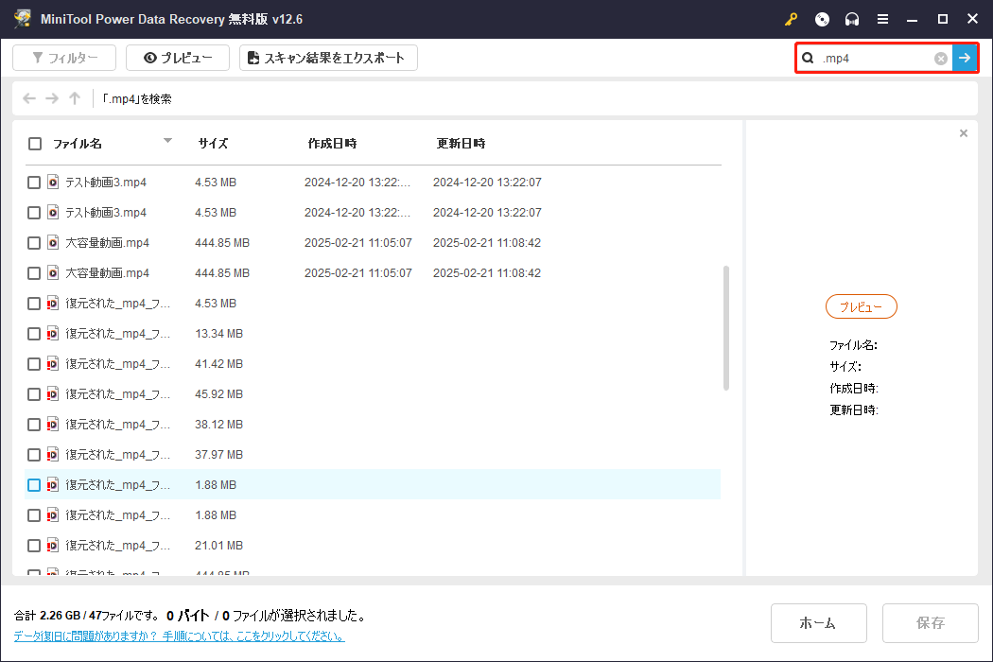This screenshot has width=993, height=662.
Task: Click the orange プレビュー button
Action: (x=862, y=306)
